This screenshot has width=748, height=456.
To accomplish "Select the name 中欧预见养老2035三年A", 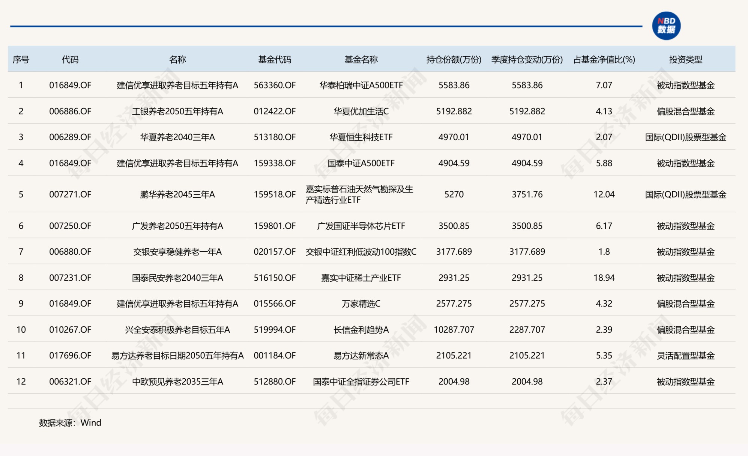I will 177,382.
